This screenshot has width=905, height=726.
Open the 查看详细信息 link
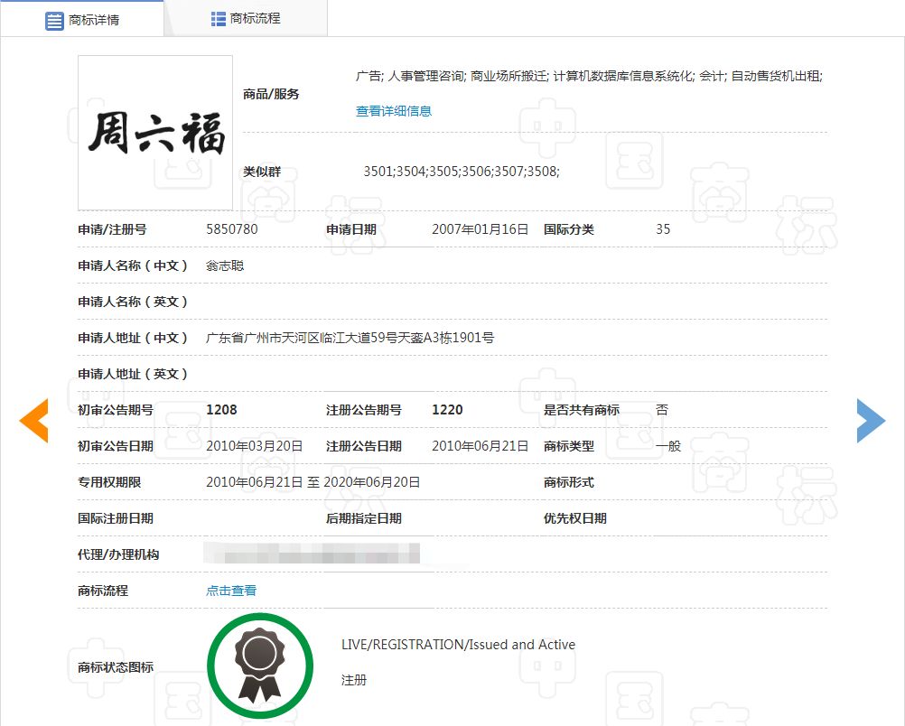(x=394, y=111)
